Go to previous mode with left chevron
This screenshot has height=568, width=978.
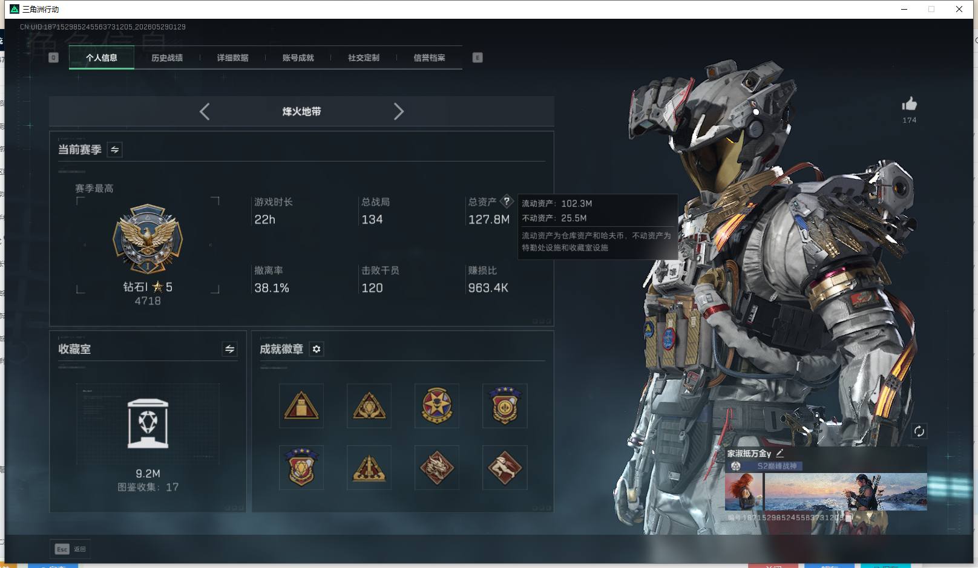(x=205, y=111)
